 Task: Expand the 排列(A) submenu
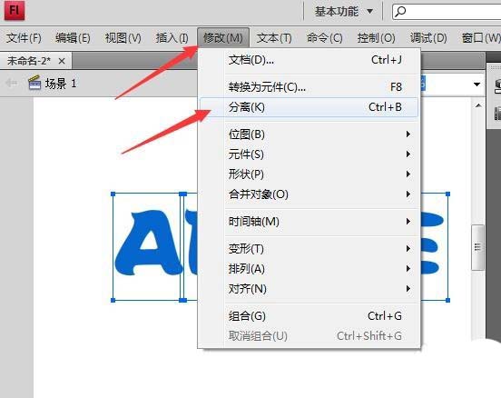click(x=309, y=269)
